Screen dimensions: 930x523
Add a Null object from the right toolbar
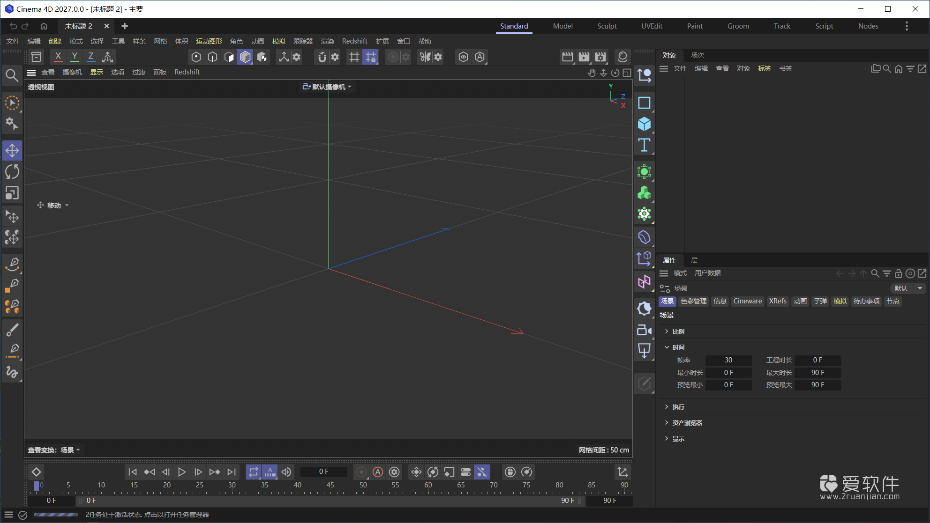[644, 75]
